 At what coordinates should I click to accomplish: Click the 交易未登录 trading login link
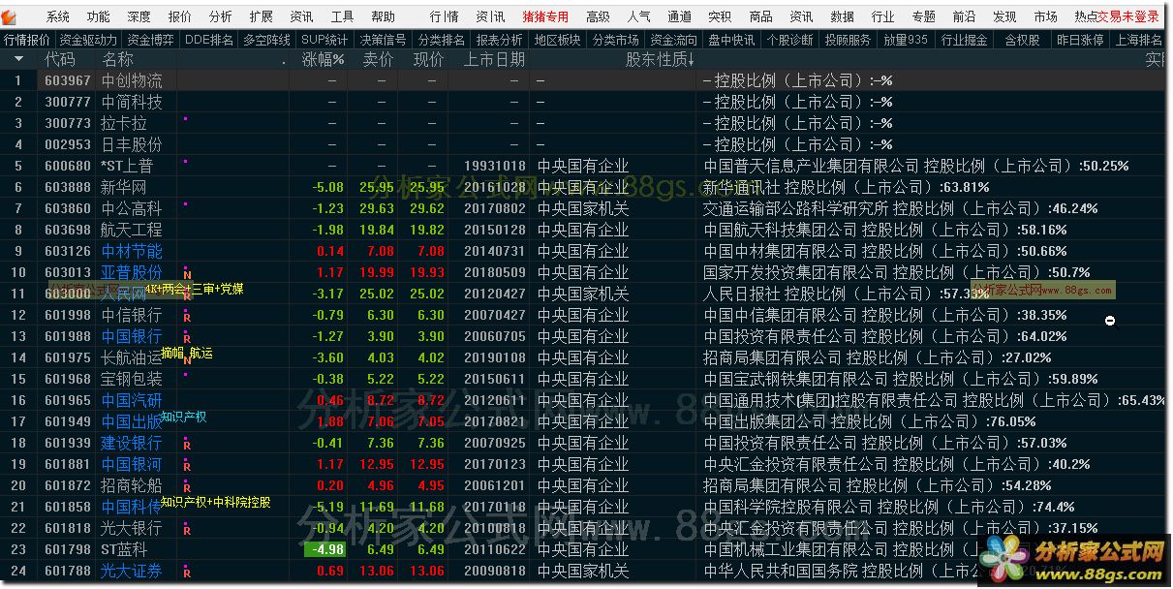point(1128,16)
